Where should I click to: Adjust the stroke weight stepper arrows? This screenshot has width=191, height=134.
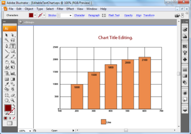[59, 15]
